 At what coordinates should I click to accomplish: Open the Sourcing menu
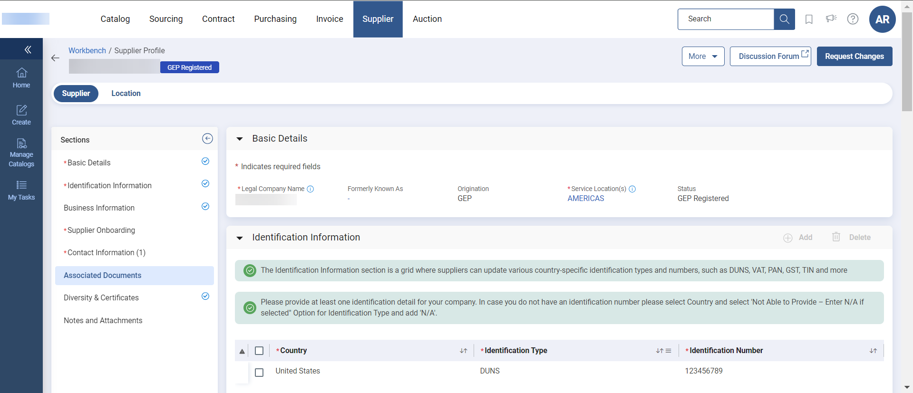[166, 19]
